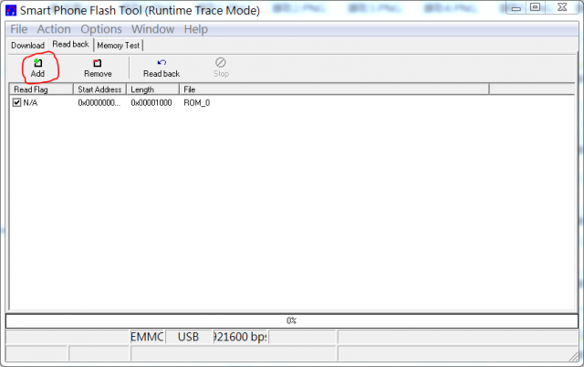Select the Read back tab
This screenshot has width=584, height=367.
(70, 45)
